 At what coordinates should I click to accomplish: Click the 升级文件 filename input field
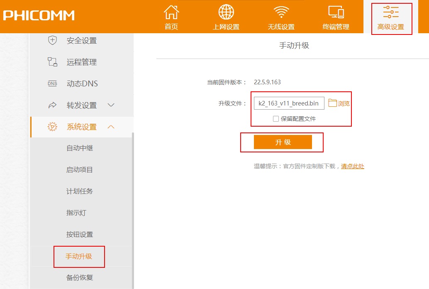pyautogui.click(x=289, y=103)
